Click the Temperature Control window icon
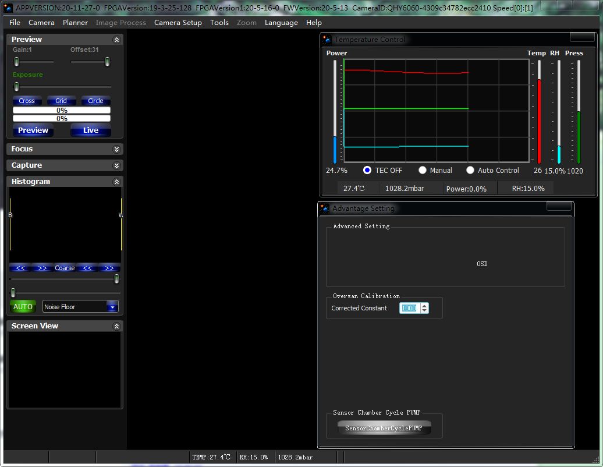The image size is (603, 467). point(327,39)
